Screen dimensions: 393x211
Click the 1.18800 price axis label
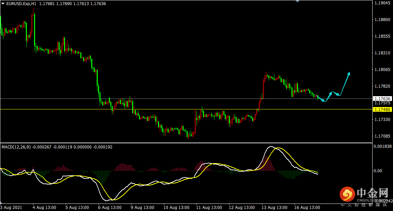[382, 19]
